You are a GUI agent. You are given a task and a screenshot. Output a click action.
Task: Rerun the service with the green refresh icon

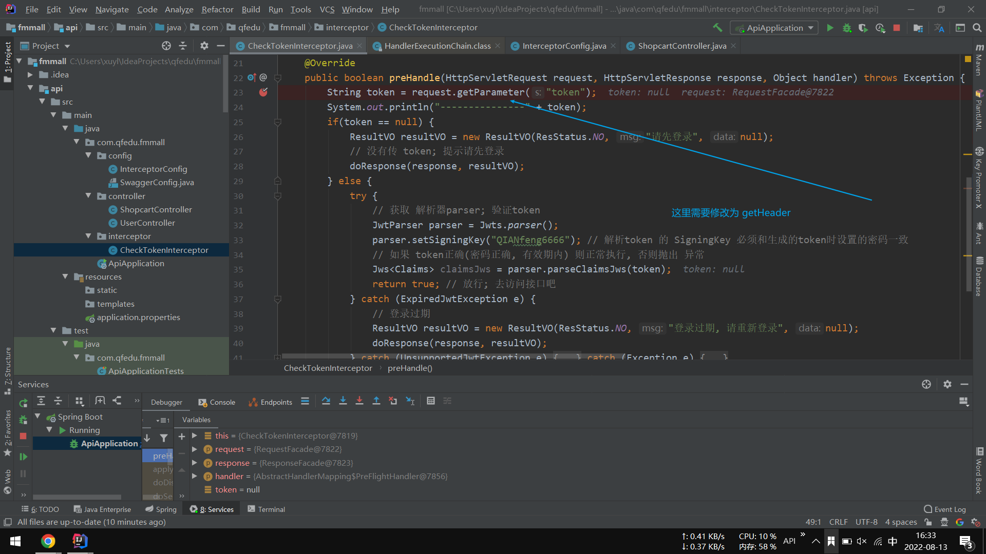click(x=23, y=403)
